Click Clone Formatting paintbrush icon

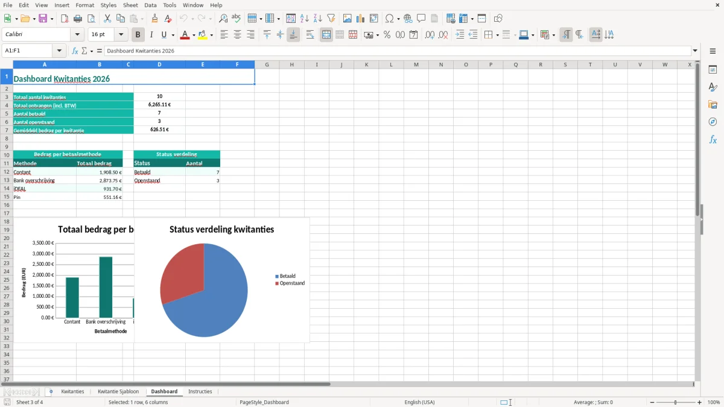pos(154,19)
